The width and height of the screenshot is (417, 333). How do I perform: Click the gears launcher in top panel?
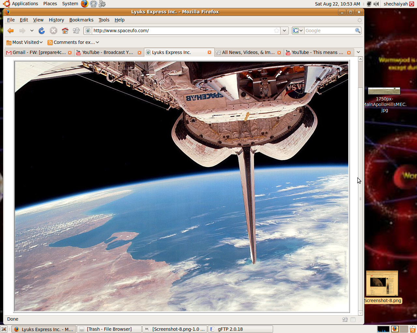point(102,4)
